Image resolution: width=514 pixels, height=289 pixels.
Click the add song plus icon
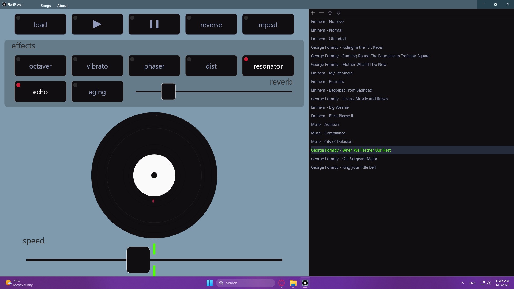click(313, 13)
